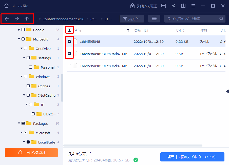Collapse the Microsoft folder node

[x=19, y=39]
